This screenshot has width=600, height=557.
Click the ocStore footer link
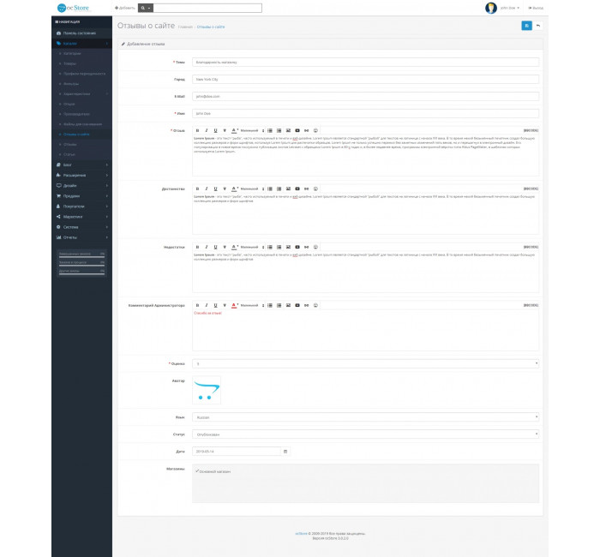click(x=301, y=533)
